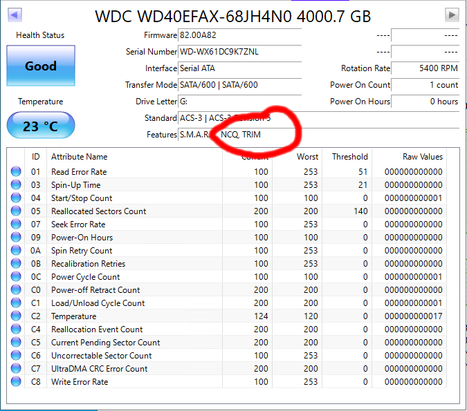The width and height of the screenshot is (467, 411).
Task: Click the Read Error Rate status orb
Action: [16, 171]
